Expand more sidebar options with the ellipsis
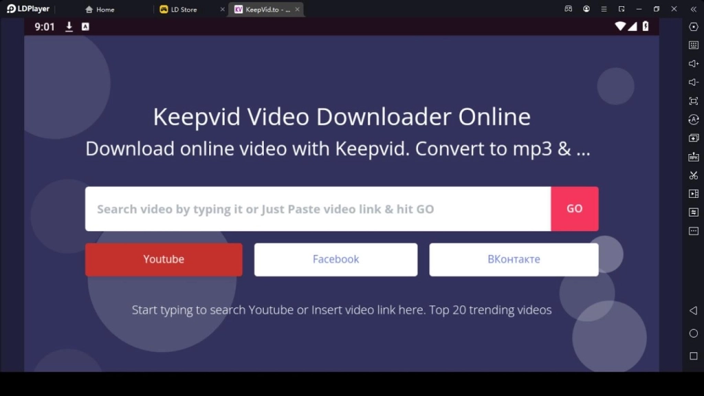Viewport: 704px width, 396px height. coord(694,231)
